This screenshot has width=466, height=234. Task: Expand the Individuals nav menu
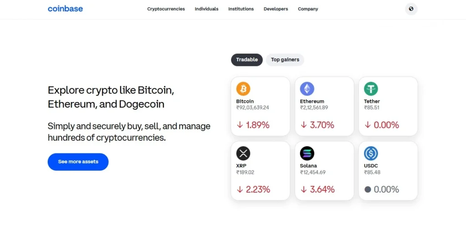207,9
